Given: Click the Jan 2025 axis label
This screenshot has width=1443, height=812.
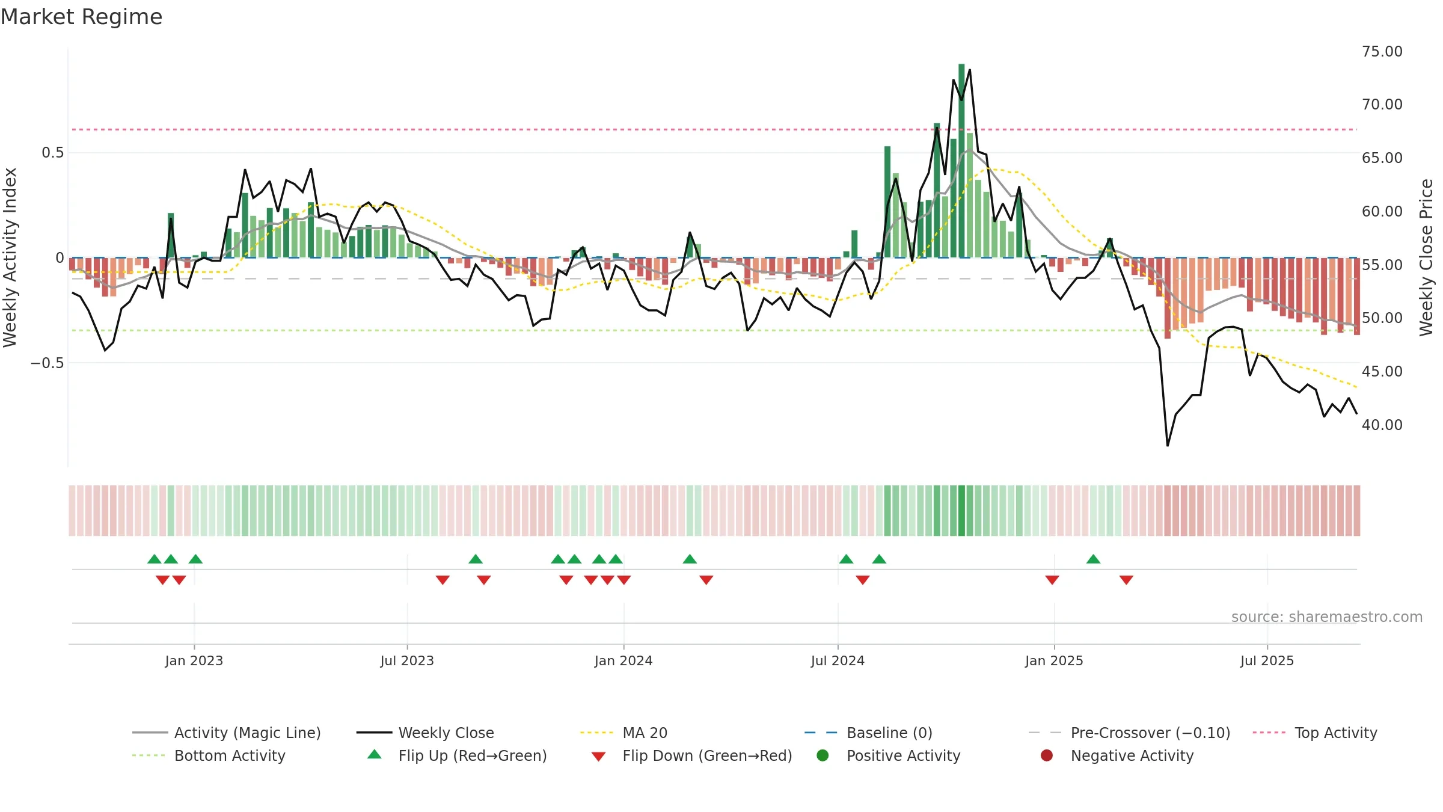Looking at the screenshot, I should click(1054, 660).
